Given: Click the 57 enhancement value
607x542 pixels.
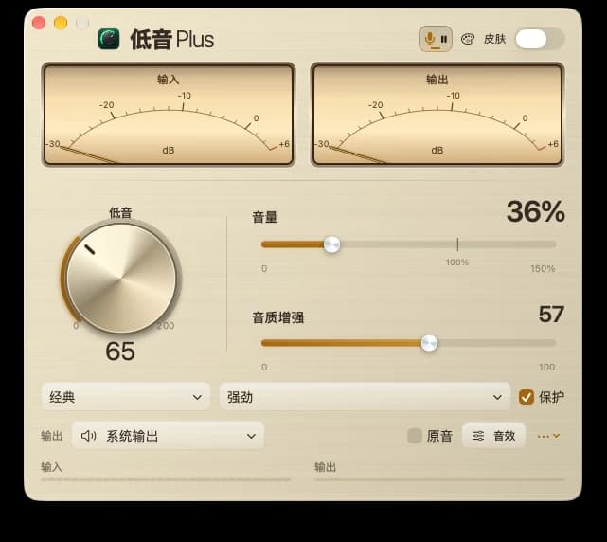Looking at the screenshot, I should coord(551,315).
